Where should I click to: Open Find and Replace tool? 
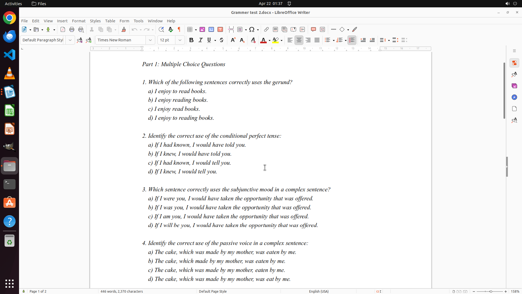pos(161,29)
